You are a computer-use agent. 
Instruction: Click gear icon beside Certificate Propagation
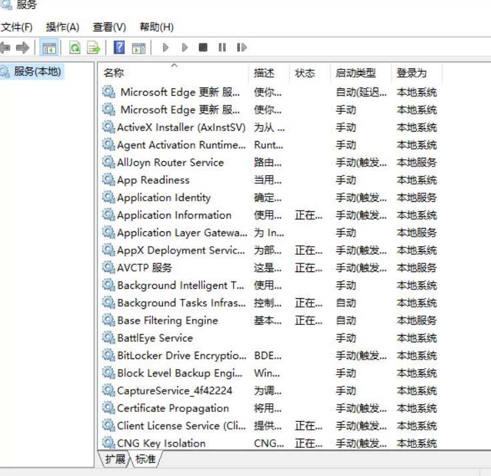pyautogui.click(x=109, y=408)
